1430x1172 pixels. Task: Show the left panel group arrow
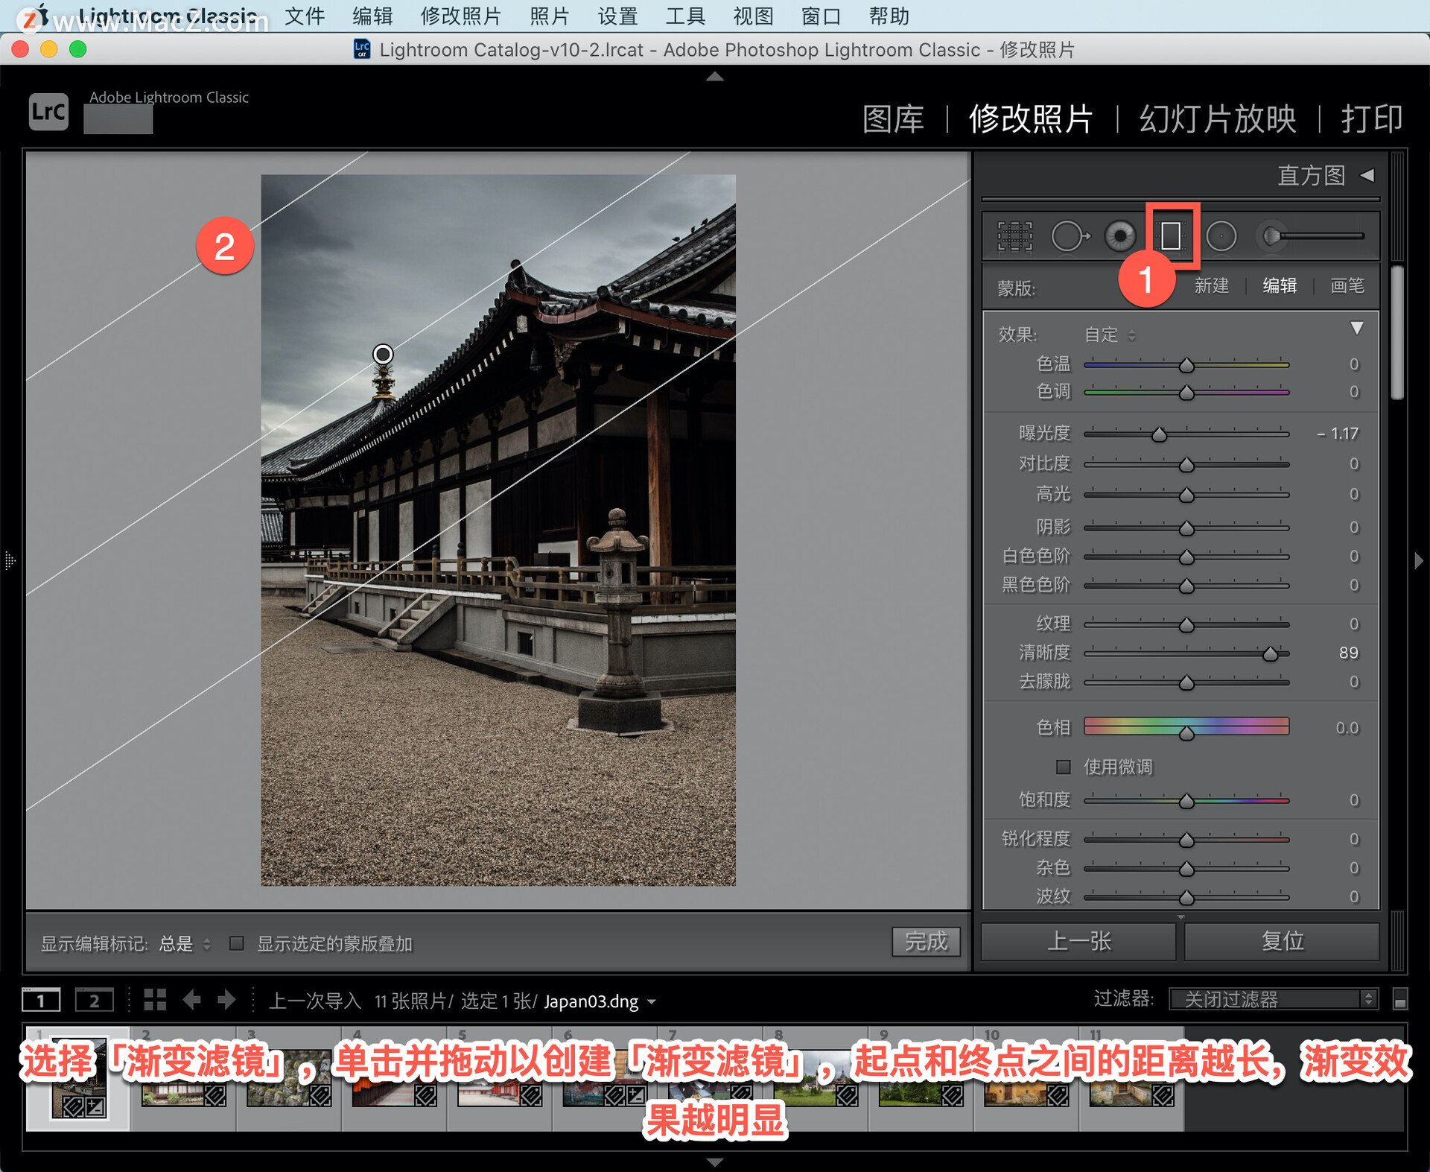pos(10,560)
